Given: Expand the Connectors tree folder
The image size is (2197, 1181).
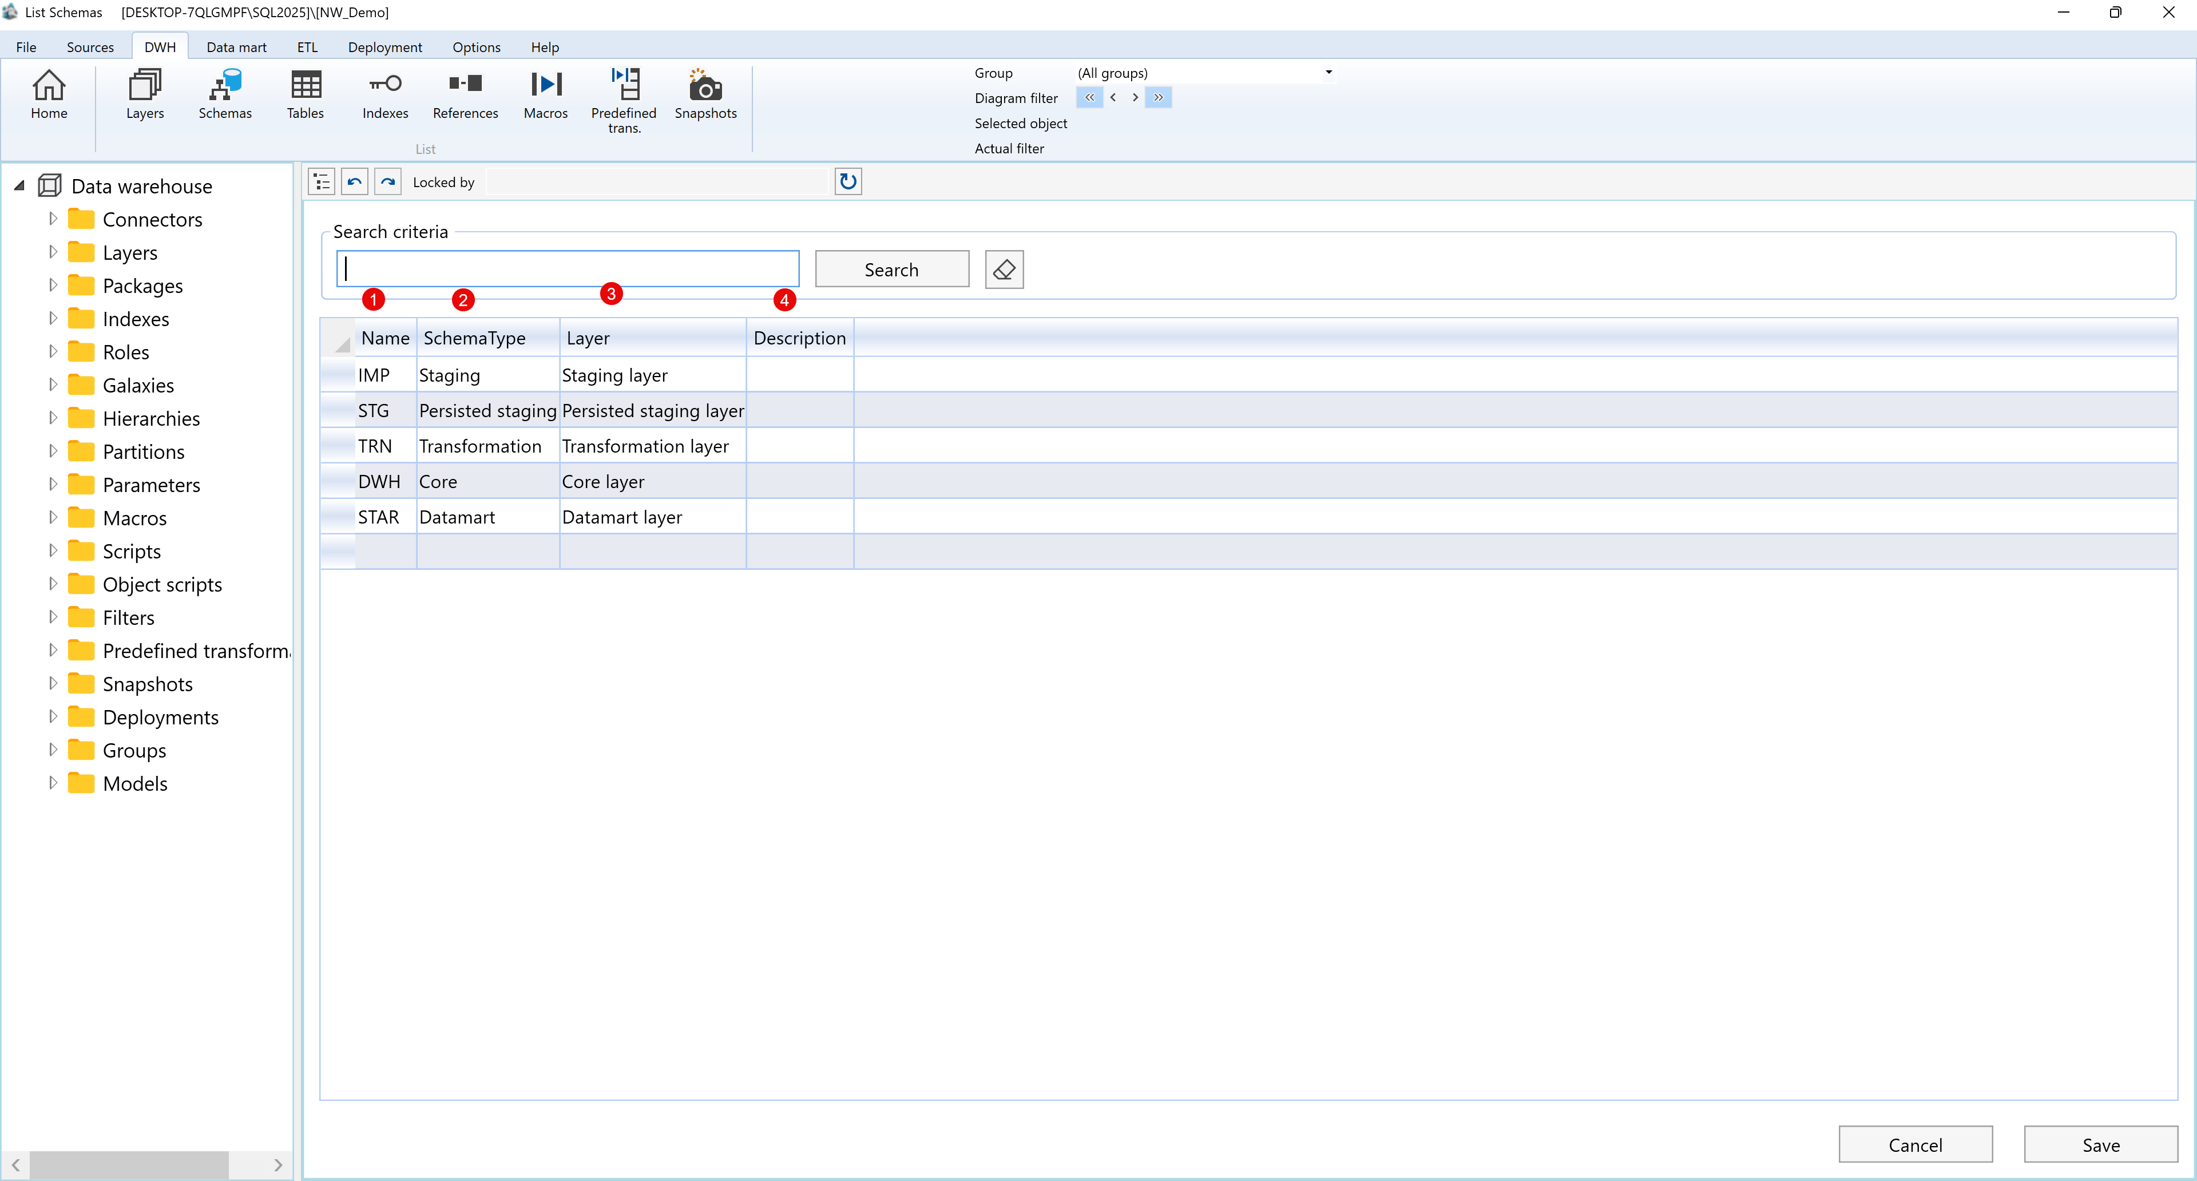Looking at the screenshot, I should 53,219.
